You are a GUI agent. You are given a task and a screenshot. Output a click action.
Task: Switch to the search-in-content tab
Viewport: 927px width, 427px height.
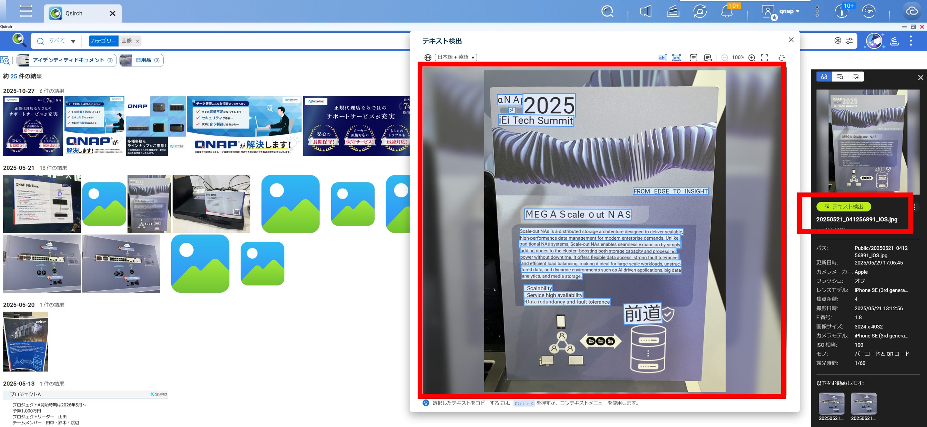840,77
